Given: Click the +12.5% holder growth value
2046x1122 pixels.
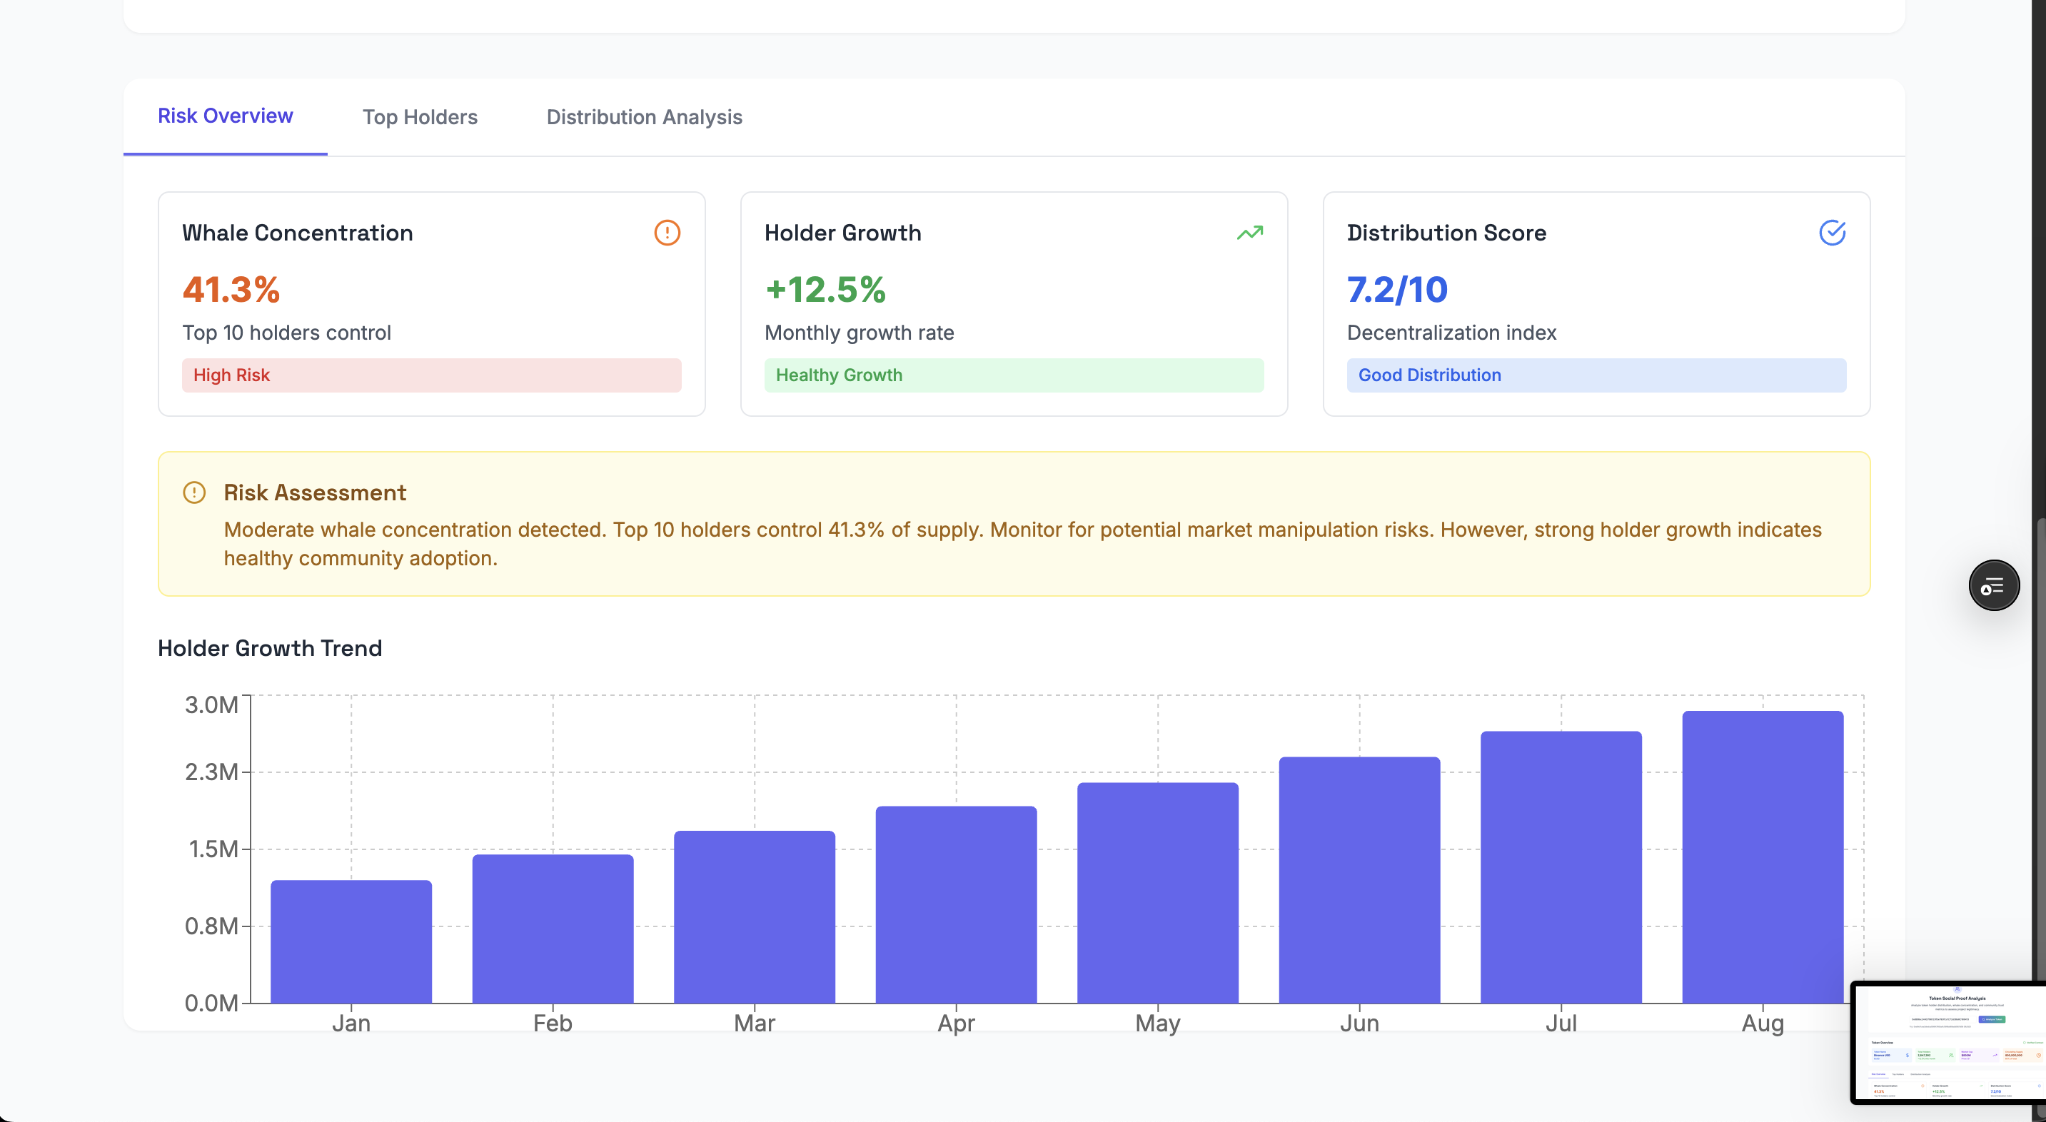Looking at the screenshot, I should tap(825, 290).
